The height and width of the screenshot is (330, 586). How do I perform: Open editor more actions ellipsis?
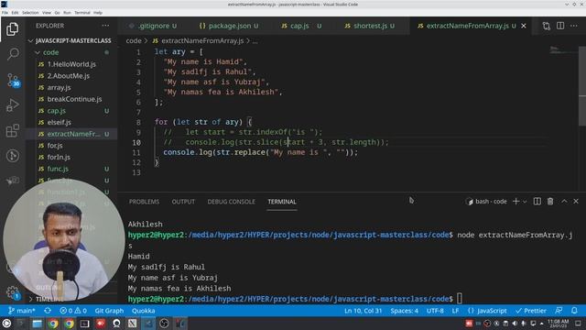[x=574, y=26]
